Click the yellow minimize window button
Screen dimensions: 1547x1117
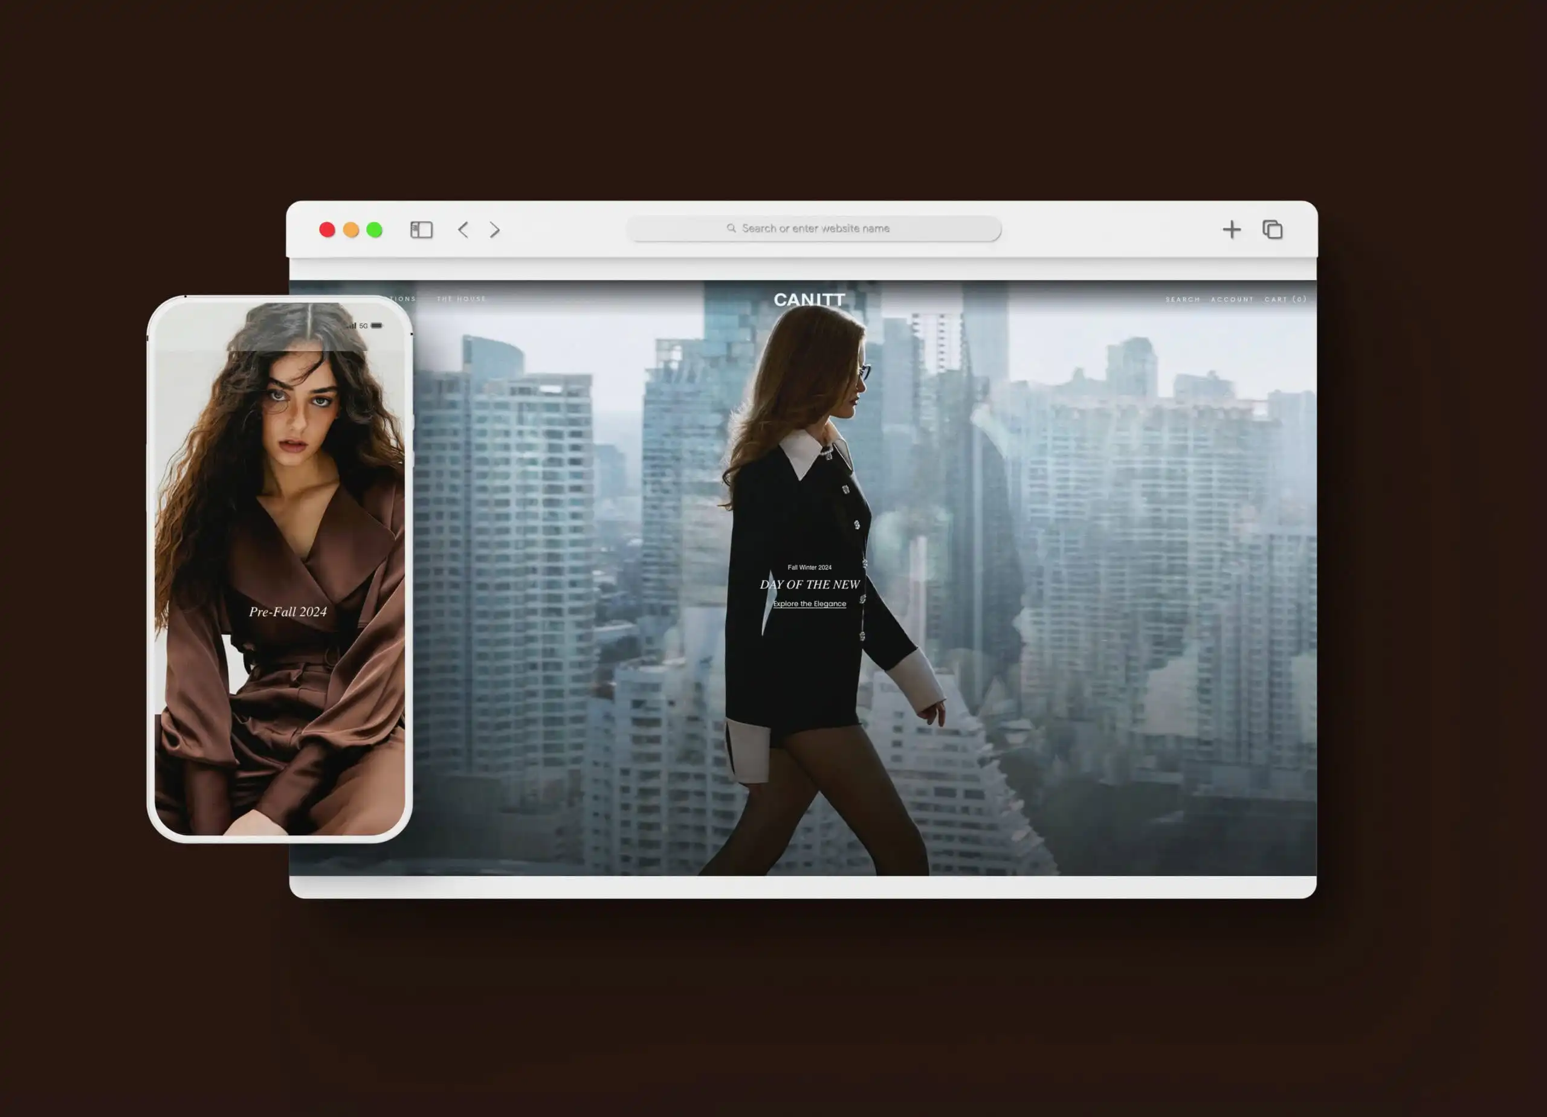[x=350, y=230]
